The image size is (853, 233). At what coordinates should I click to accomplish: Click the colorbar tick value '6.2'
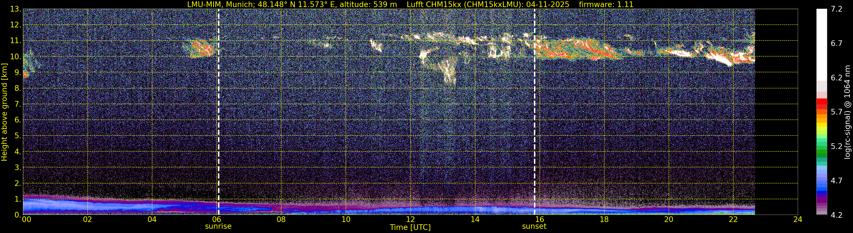point(837,78)
